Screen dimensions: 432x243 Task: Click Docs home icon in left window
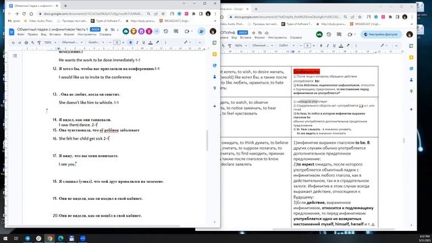tap(11, 32)
